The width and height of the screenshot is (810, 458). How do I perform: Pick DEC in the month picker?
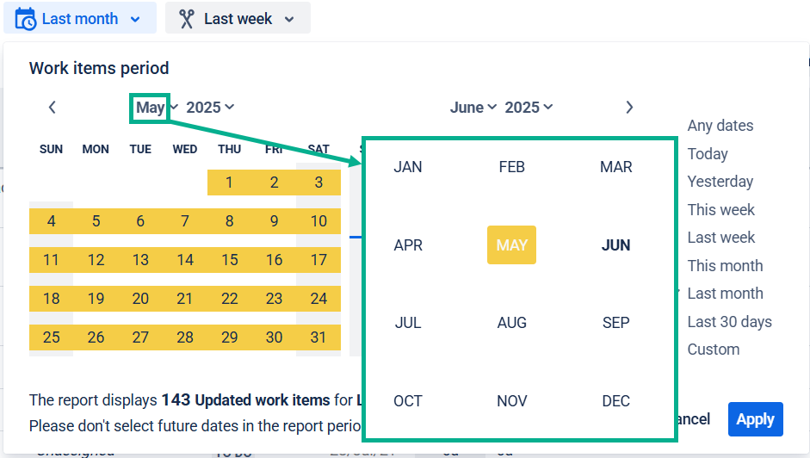[615, 400]
